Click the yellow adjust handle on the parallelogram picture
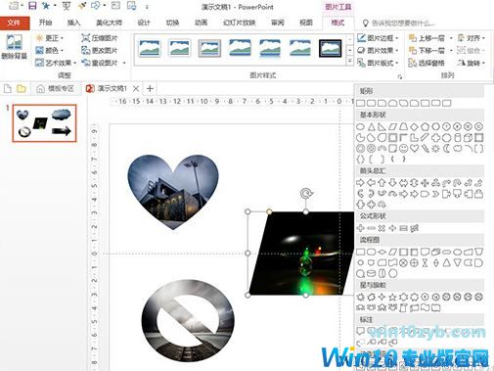This screenshot has width=494, height=371. pos(269,211)
